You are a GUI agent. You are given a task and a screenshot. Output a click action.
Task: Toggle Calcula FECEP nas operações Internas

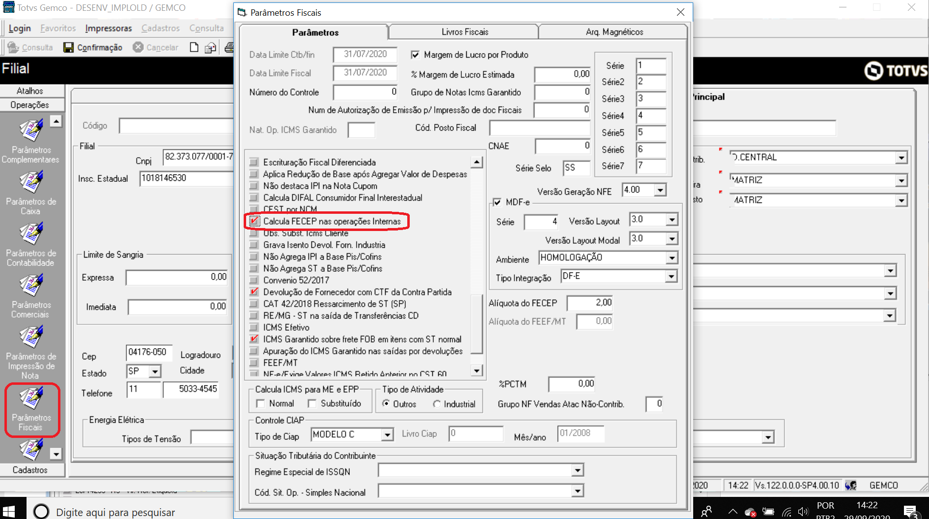253,221
